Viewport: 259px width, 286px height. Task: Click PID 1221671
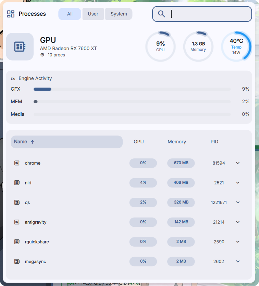pos(219,203)
